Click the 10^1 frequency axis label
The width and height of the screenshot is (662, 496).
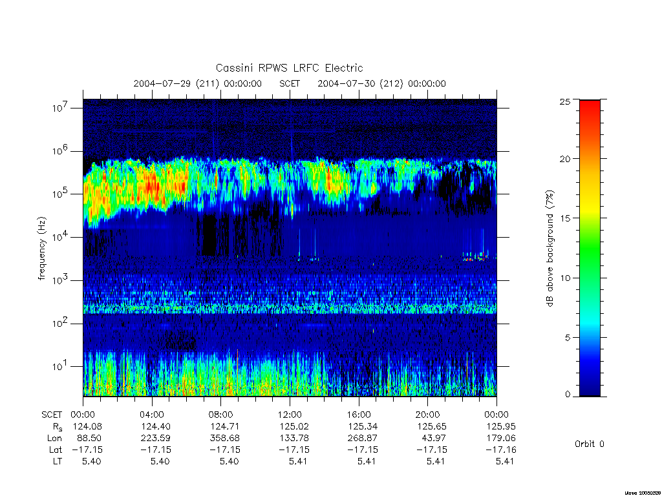tap(61, 366)
